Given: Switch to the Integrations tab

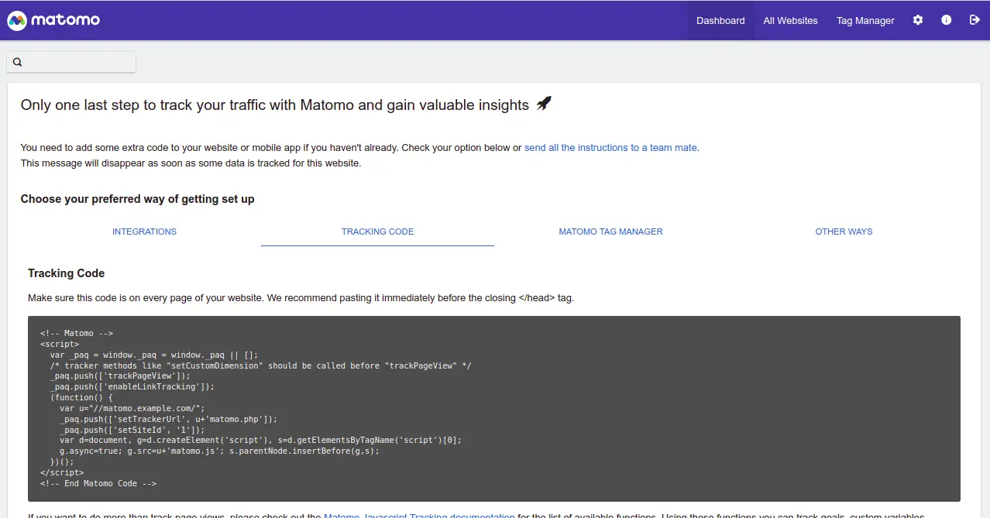Looking at the screenshot, I should [x=144, y=232].
